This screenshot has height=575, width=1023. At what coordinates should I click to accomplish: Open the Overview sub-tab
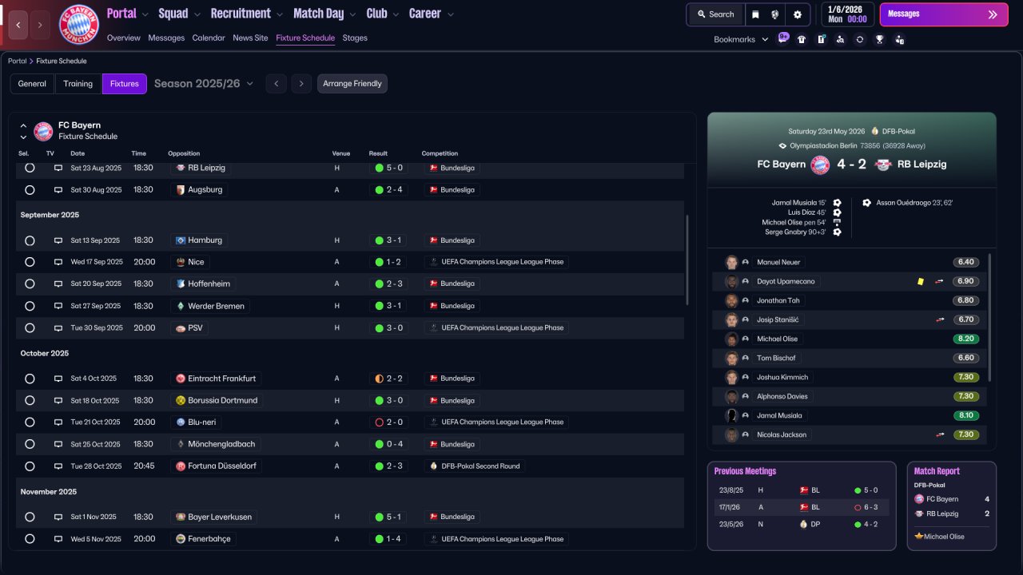[123, 38]
